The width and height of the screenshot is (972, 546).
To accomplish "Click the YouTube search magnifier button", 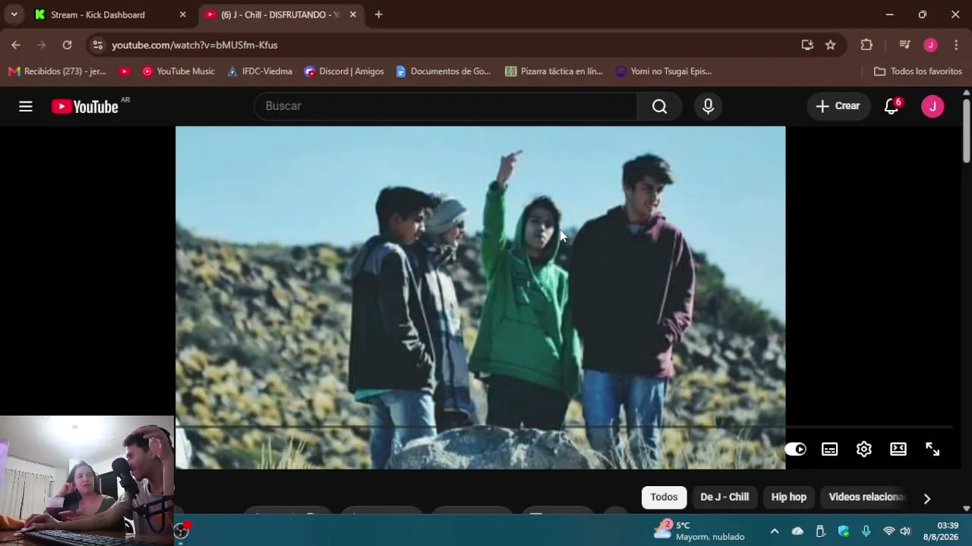I will [x=659, y=106].
